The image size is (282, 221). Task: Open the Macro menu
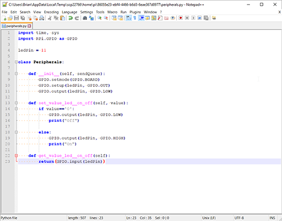[112, 12]
